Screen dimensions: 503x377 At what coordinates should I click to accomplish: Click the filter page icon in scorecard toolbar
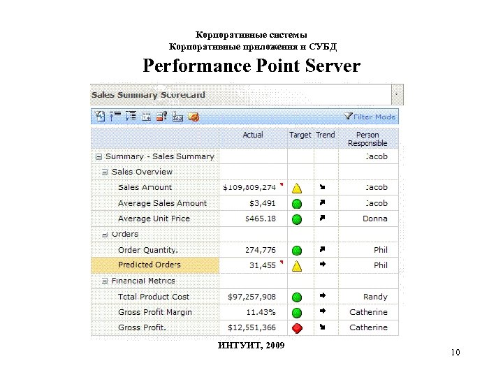pos(100,116)
